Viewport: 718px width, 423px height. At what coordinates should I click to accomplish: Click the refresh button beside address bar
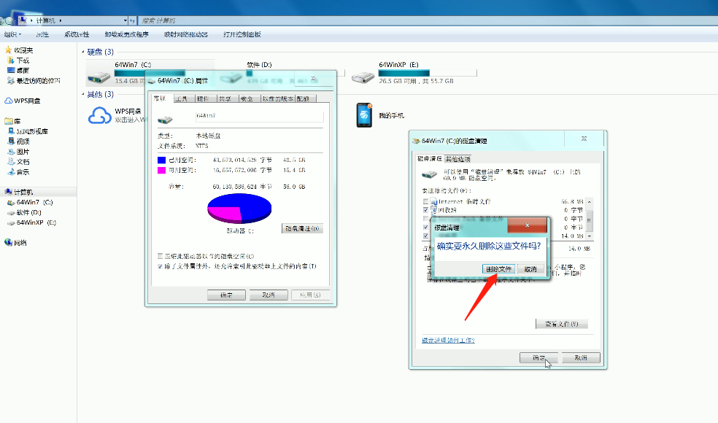coord(132,20)
